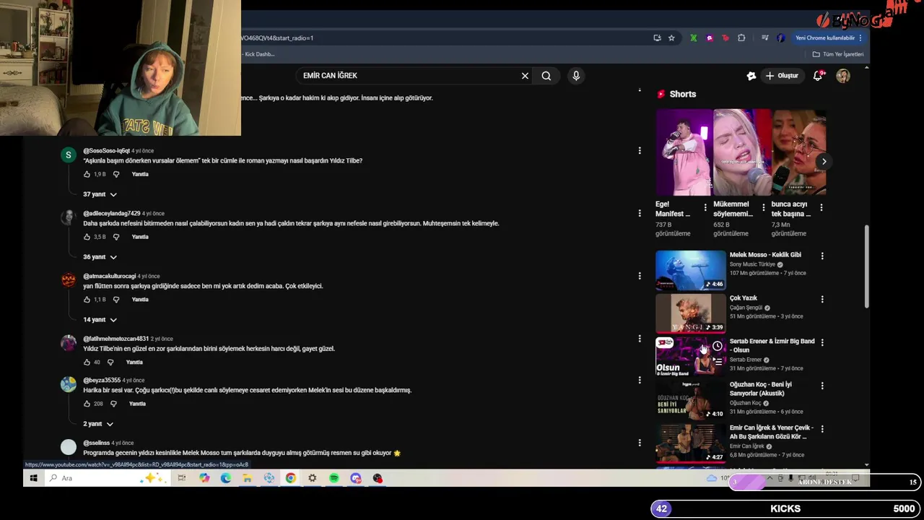
Task: Click the install/cast icon in address bar
Action: pos(657,38)
